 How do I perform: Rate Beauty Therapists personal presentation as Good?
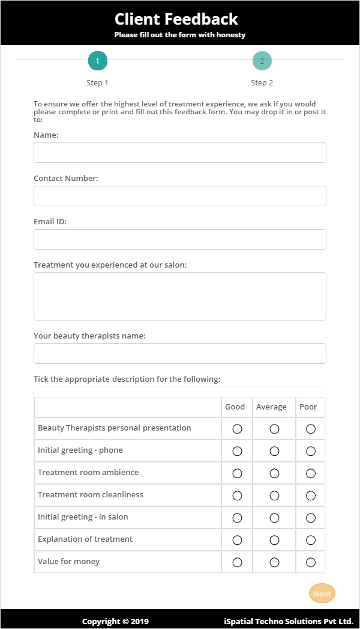click(237, 429)
